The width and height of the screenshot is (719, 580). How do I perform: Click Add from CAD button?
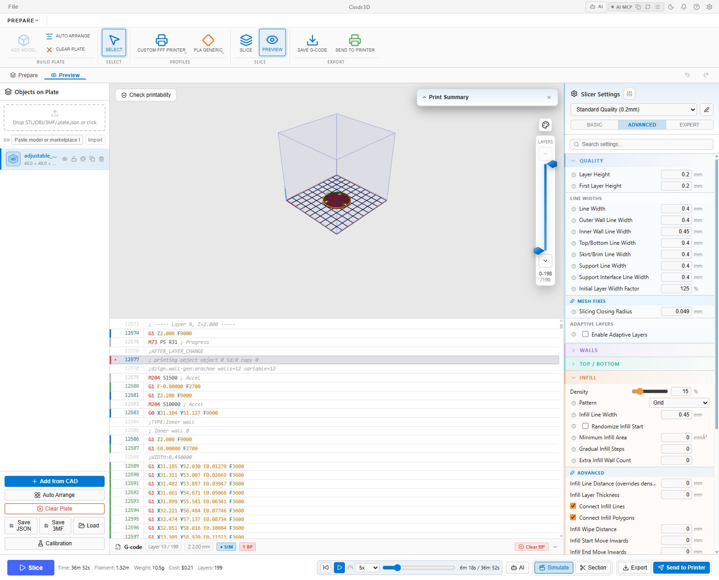(54, 481)
